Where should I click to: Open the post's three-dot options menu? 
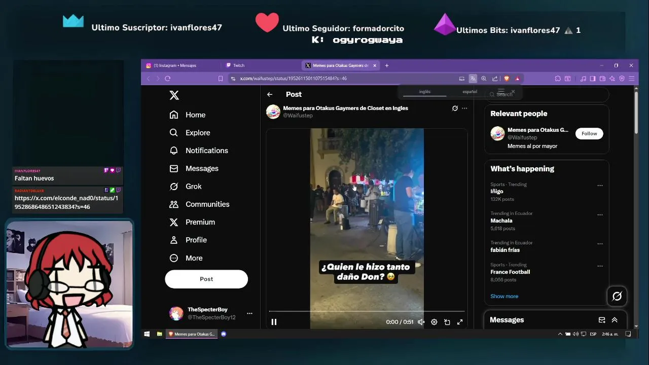[x=464, y=108]
